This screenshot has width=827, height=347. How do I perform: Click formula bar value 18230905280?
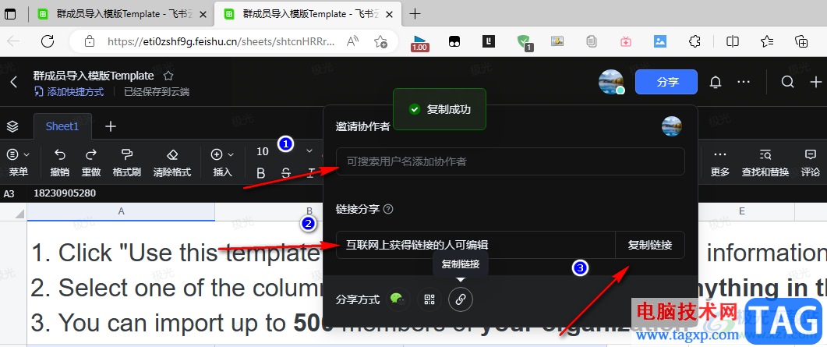65,193
